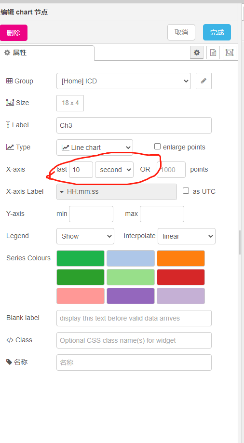Edit Group with pencil icon button
The height and width of the screenshot is (443, 244).
coord(203,81)
